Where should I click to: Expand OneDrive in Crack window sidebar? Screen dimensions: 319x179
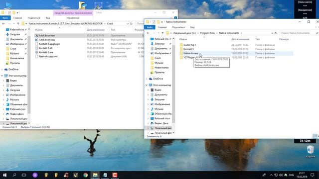2,70
